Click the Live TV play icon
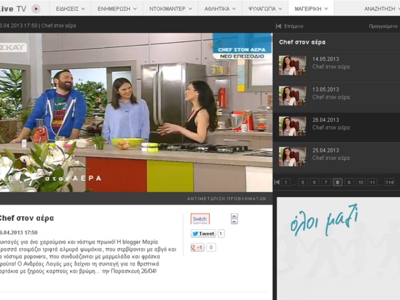 click(x=35, y=9)
